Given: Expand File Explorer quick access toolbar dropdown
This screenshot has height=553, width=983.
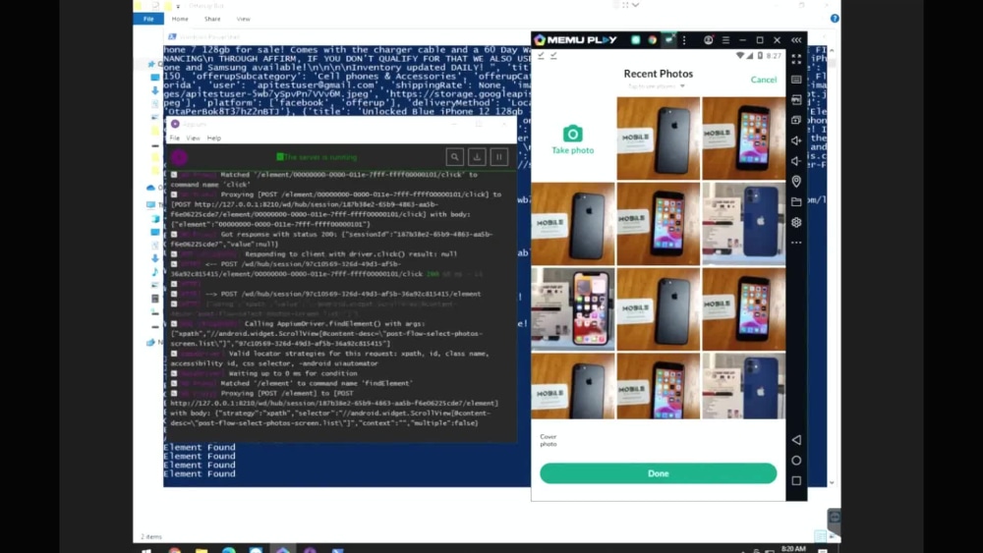Looking at the screenshot, I should pyautogui.click(x=178, y=6).
